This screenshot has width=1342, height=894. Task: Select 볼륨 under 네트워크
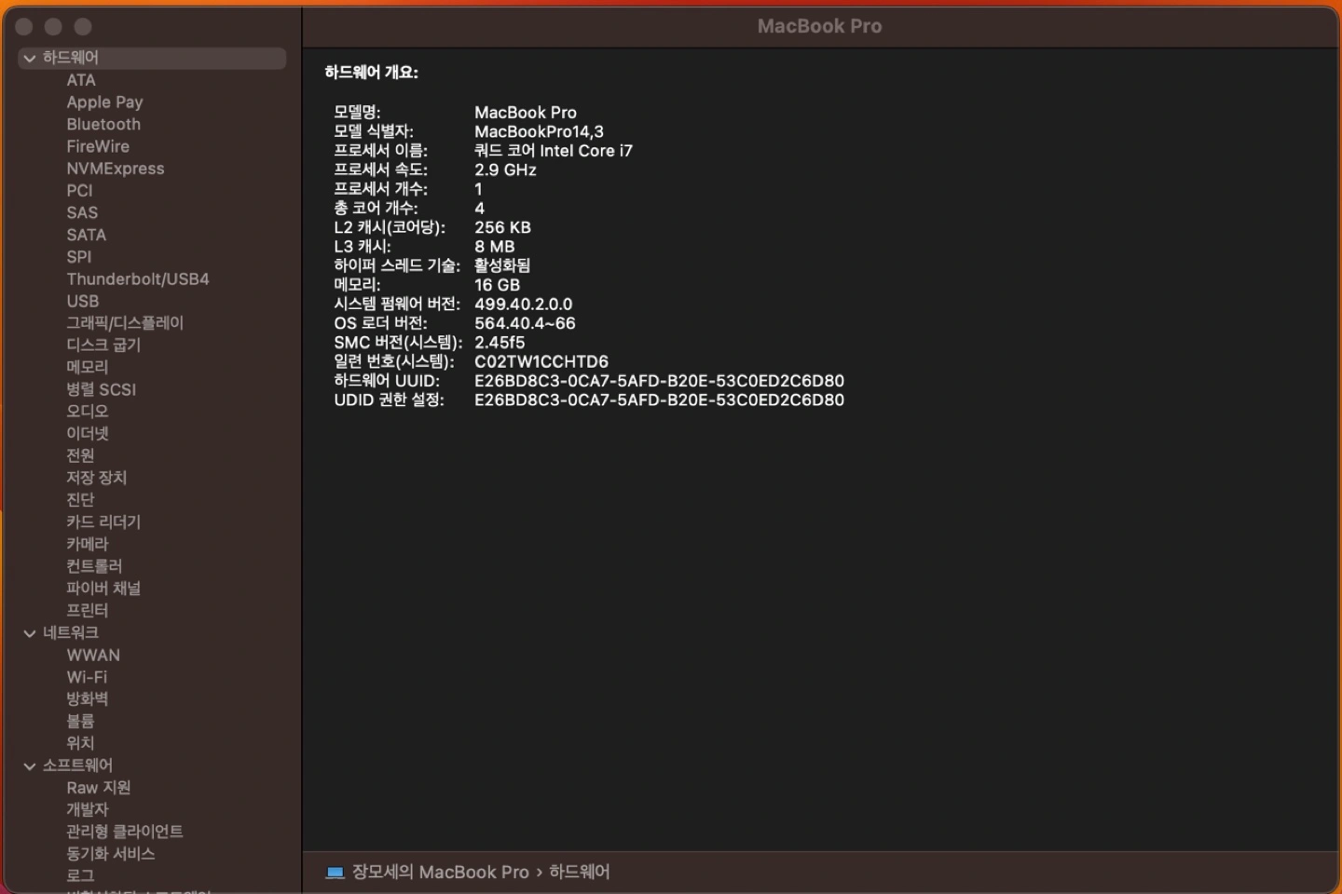pyautogui.click(x=80, y=722)
